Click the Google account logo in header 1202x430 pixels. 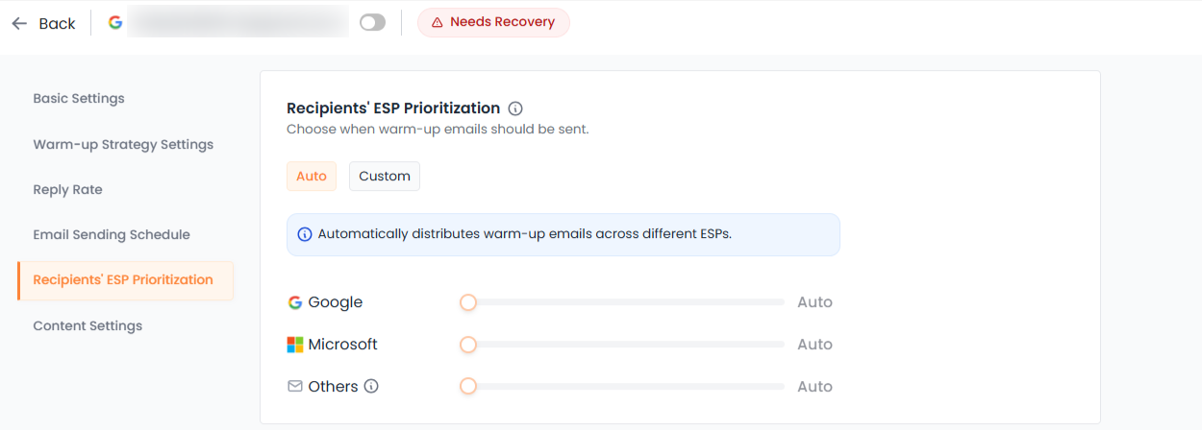tap(115, 22)
